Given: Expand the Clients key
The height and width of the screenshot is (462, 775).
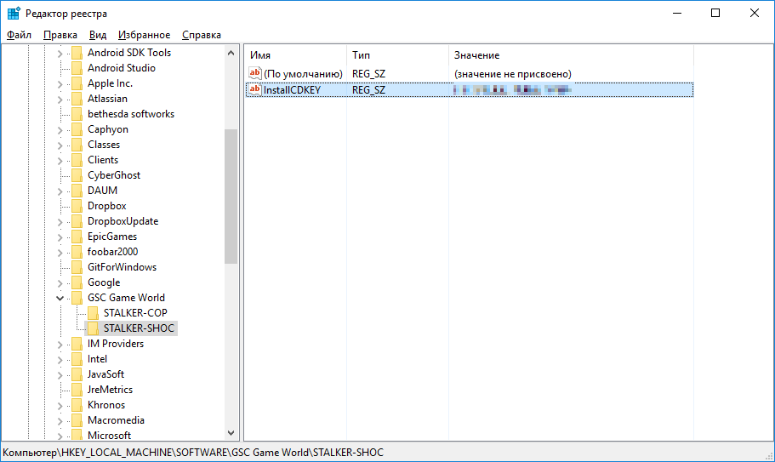Looking at the screenshot, I should click(x=60, y=161).
